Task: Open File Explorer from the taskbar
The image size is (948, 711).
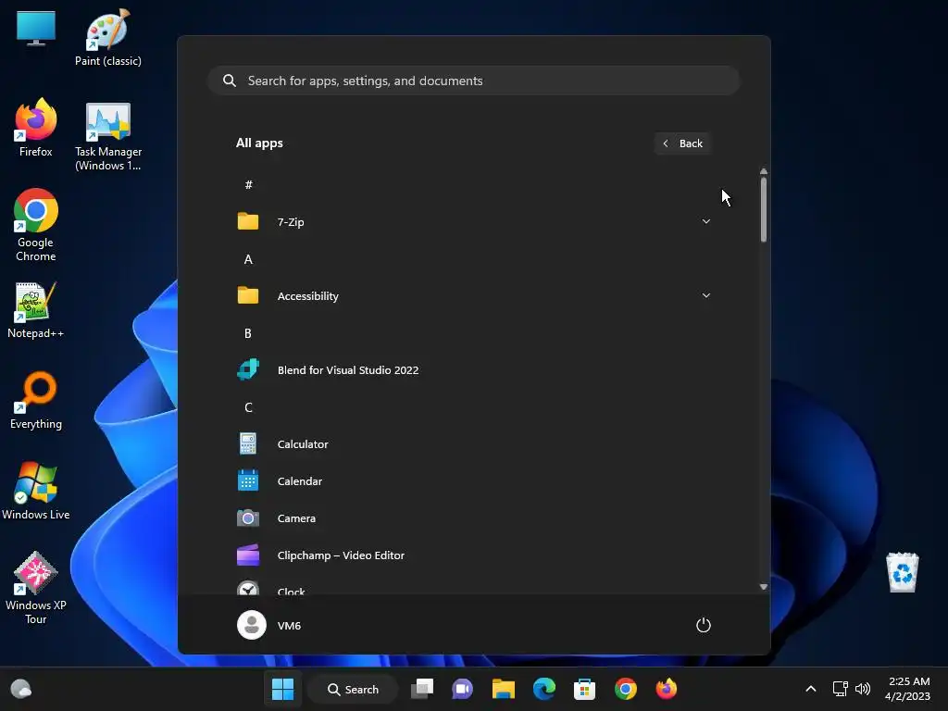Action: 503,689
